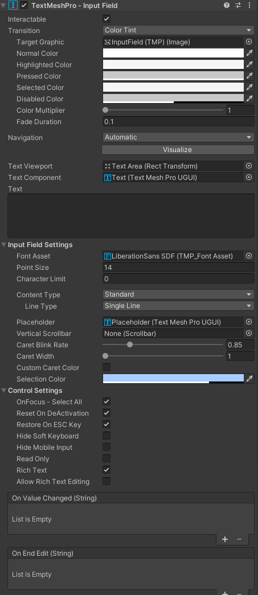Open component help reference icon
The height and width of the screenshot is (595, 258).
tap(227, 5)
